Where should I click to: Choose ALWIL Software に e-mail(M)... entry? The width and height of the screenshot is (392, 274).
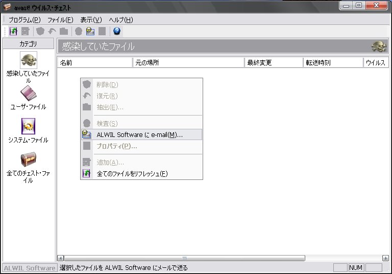141,134
